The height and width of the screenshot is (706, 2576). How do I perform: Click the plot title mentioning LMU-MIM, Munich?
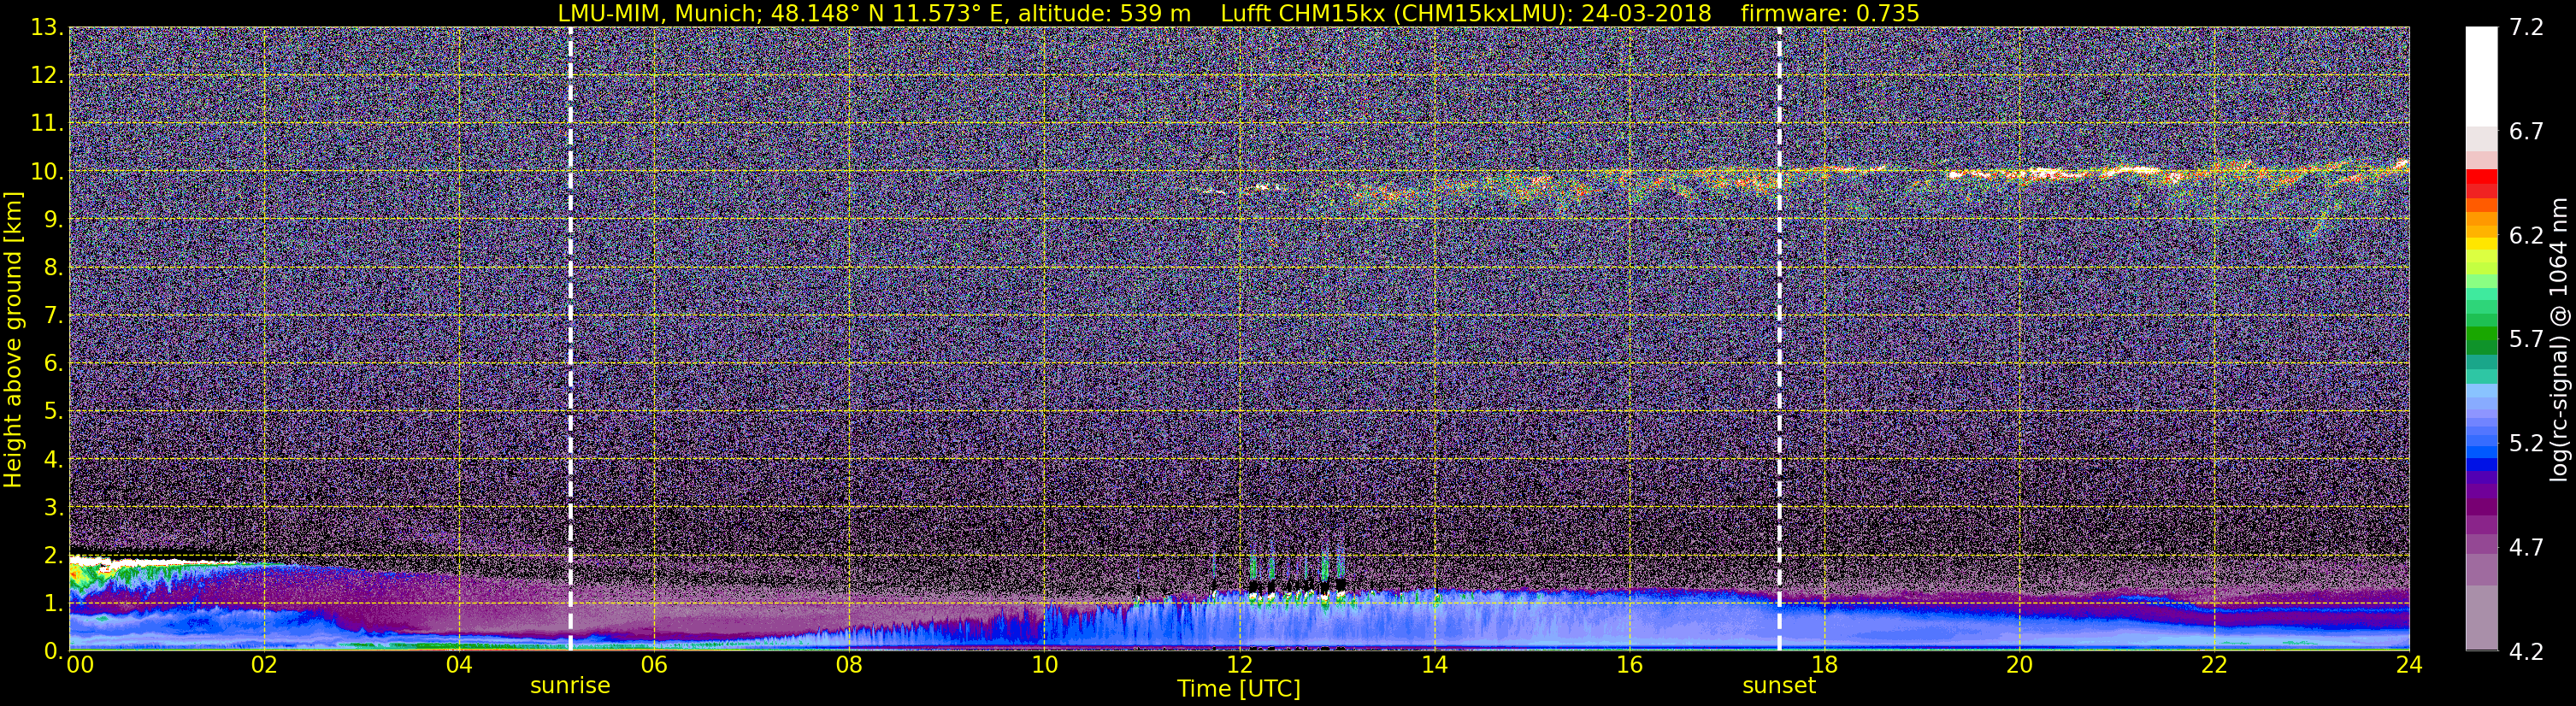tap(1238, 13)
